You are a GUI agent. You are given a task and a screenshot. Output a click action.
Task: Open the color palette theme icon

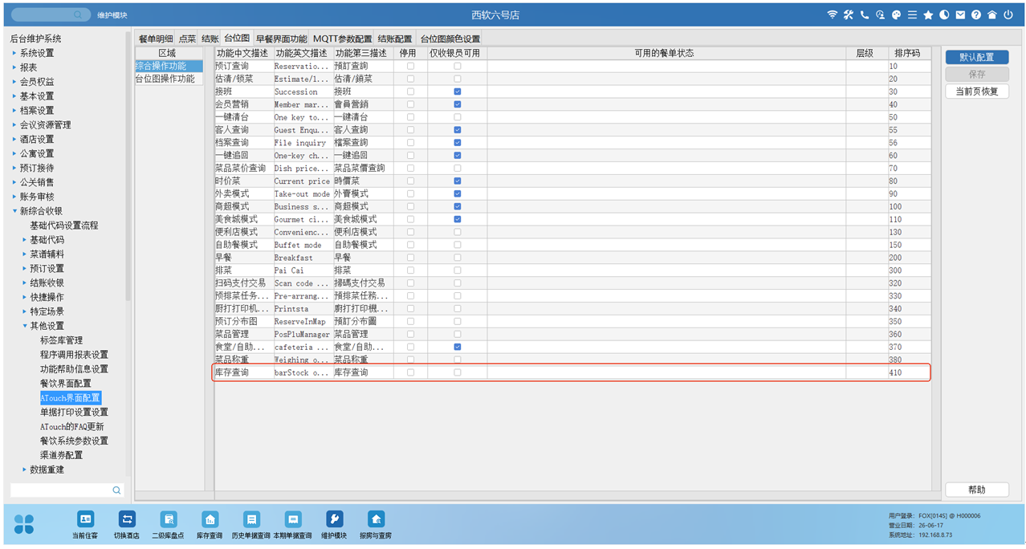click(897, 14)
